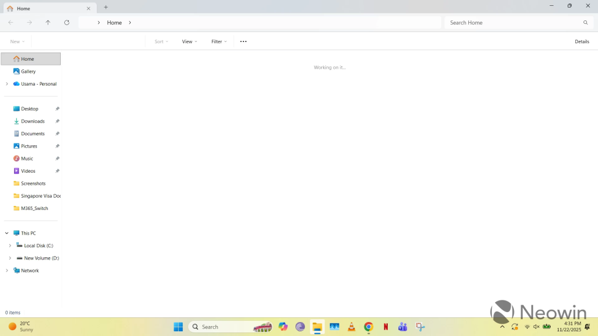Unpin Downloads using its pin icon

(57, 121)
